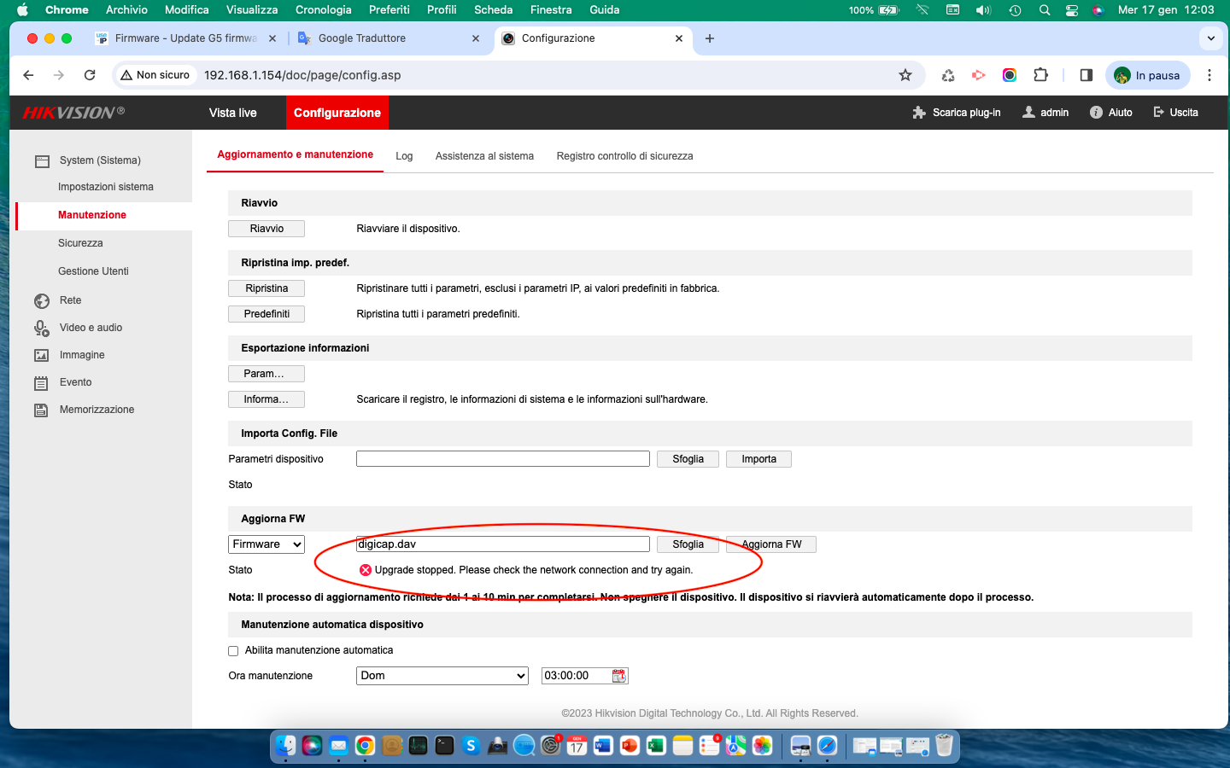Click the Rete globe icon in sidebar
Image resolution: width=1230 pixels, height=768 pixels.
[42, 300]
